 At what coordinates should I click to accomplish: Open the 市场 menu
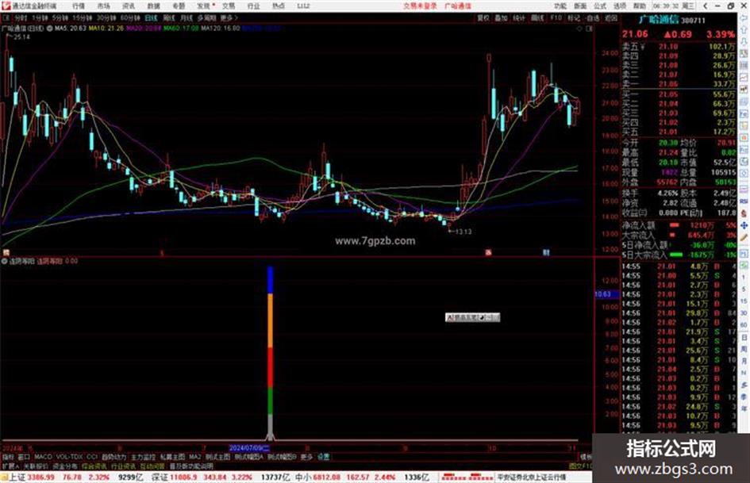[103, 6]
